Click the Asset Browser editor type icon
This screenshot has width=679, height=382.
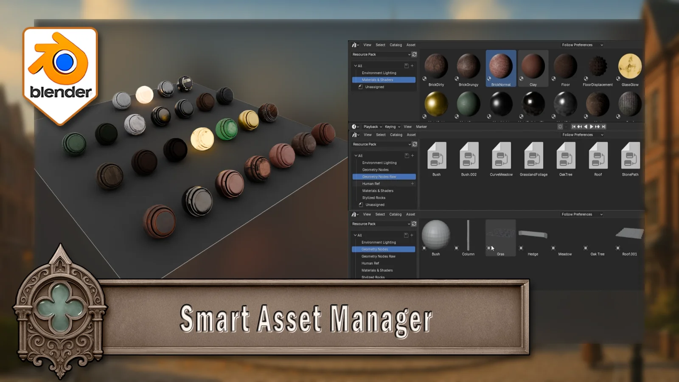tap(355, 45)
